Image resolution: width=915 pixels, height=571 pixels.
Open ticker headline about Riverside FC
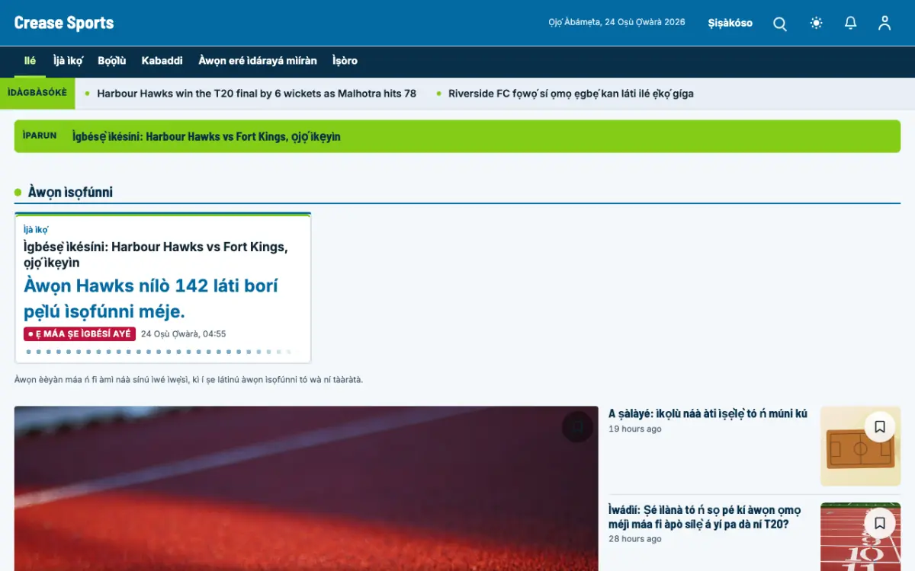tap(571, 94)
